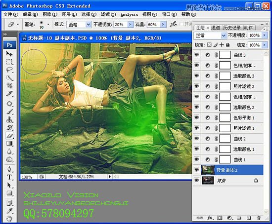Select the Clone Stamp tool
Screen dimensions: 272x224
tap(9, 119)
